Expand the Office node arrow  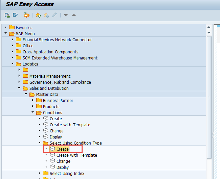[12, 46]
